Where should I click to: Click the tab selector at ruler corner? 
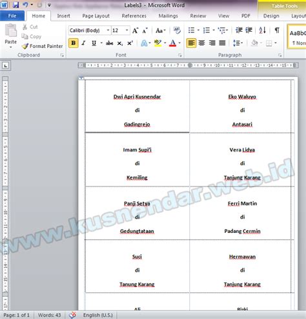pos(6,65)
